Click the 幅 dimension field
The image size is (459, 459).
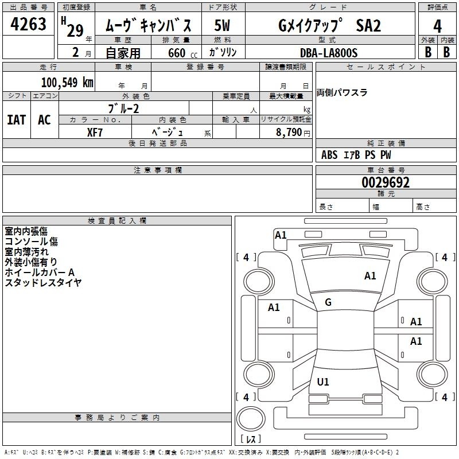(391, 207)
